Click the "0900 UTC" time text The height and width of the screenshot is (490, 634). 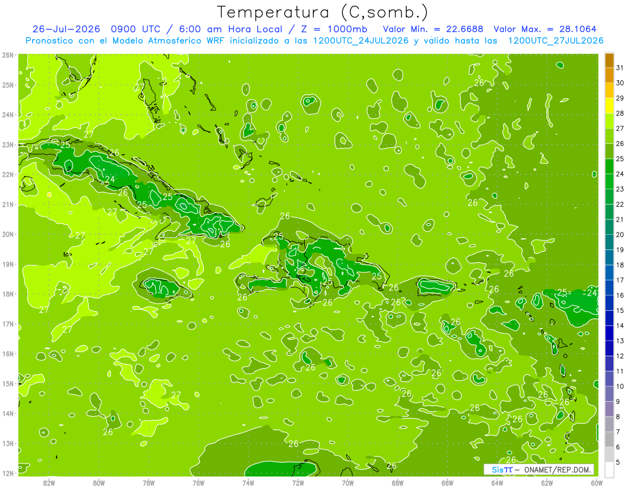click(136, 29)
